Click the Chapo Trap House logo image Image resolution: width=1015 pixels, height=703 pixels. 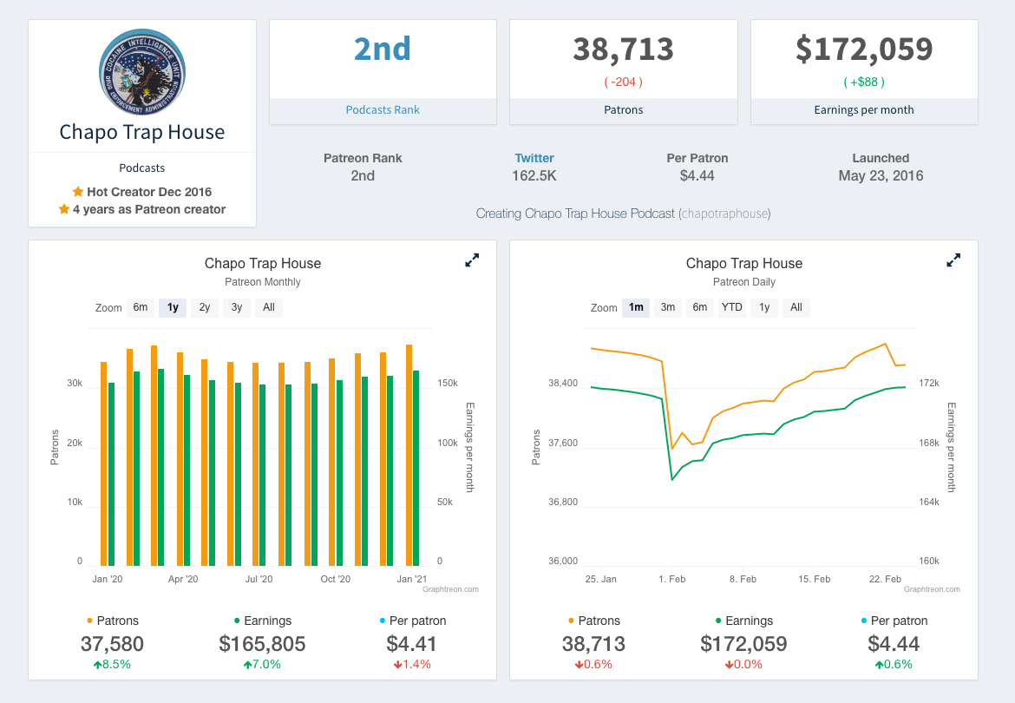[142, 72]
